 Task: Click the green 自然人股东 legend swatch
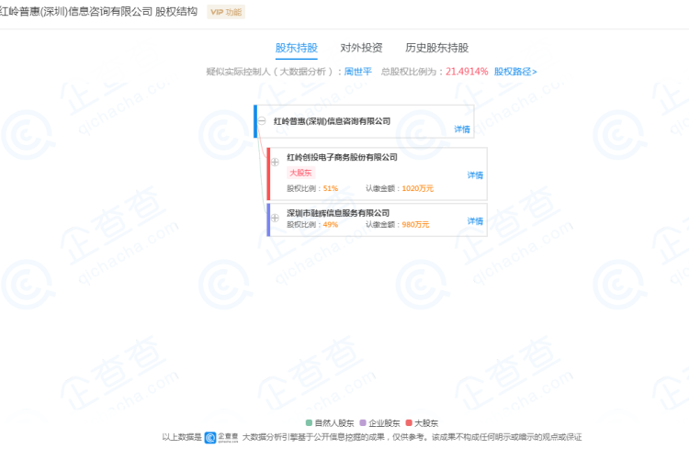coord(309,422)
